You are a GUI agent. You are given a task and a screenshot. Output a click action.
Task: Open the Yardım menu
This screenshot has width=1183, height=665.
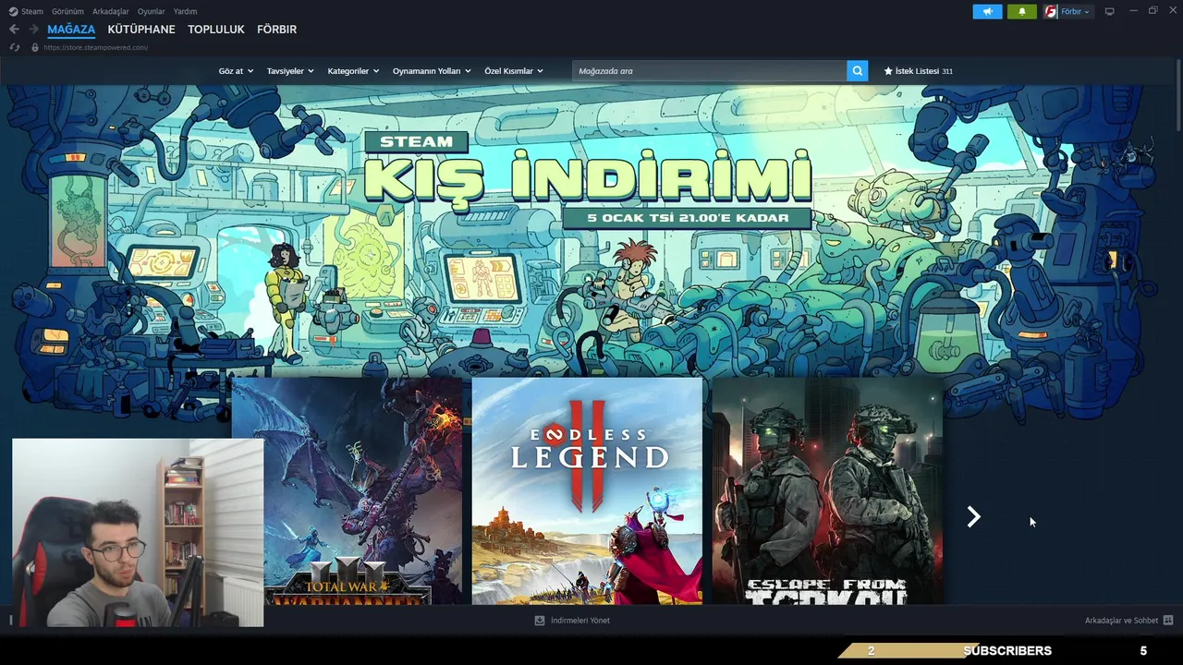coord(185,11)
